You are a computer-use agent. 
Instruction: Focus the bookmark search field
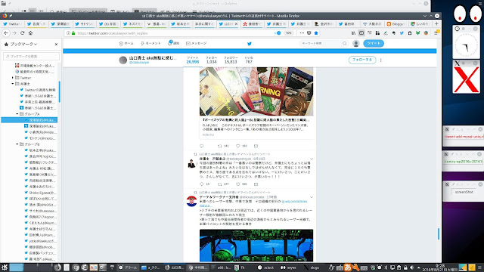31,56
